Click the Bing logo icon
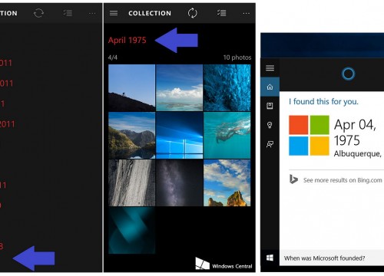The height and width of the screenshot is (276, 384). [x=293, y=179]
